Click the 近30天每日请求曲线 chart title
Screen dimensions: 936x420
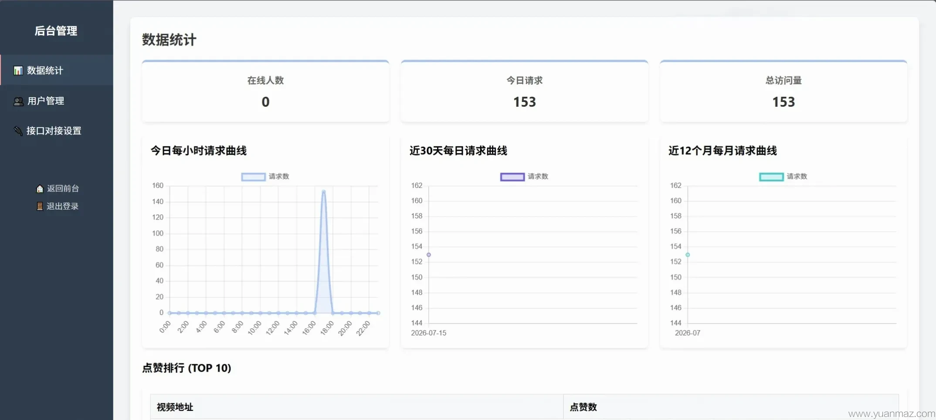[x=458, y=151]
